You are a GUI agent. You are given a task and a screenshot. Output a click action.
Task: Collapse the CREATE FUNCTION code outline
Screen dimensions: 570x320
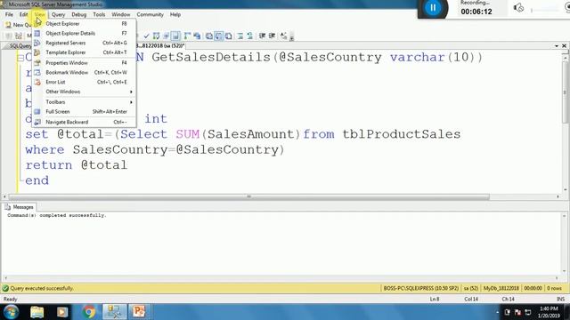[20, 58]
